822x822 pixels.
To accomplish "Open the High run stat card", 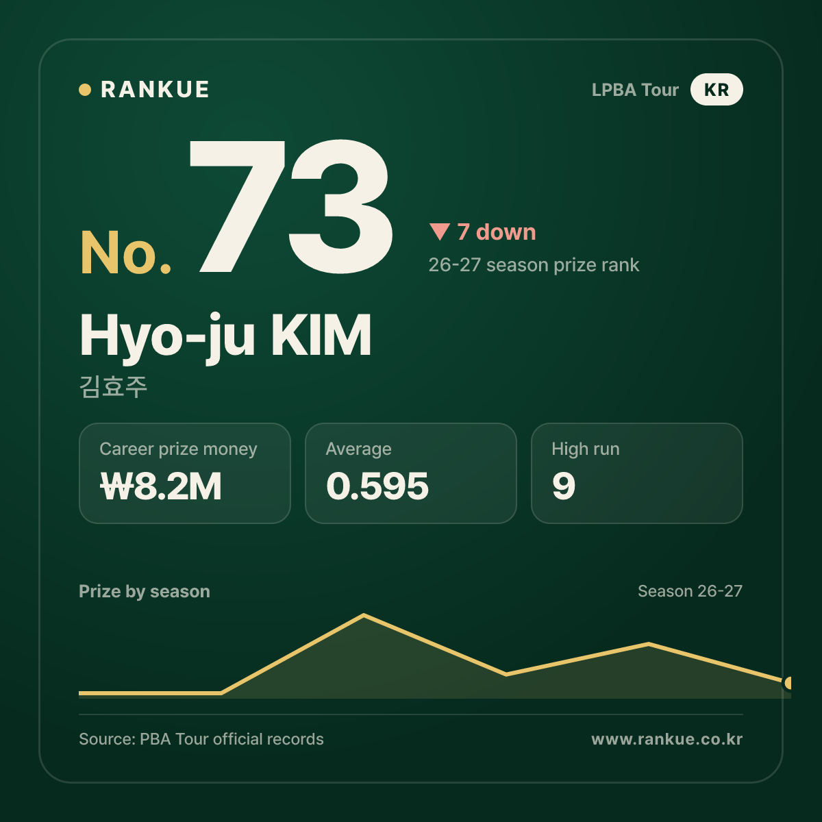I will pyautogui.click(x=637, y=473).
